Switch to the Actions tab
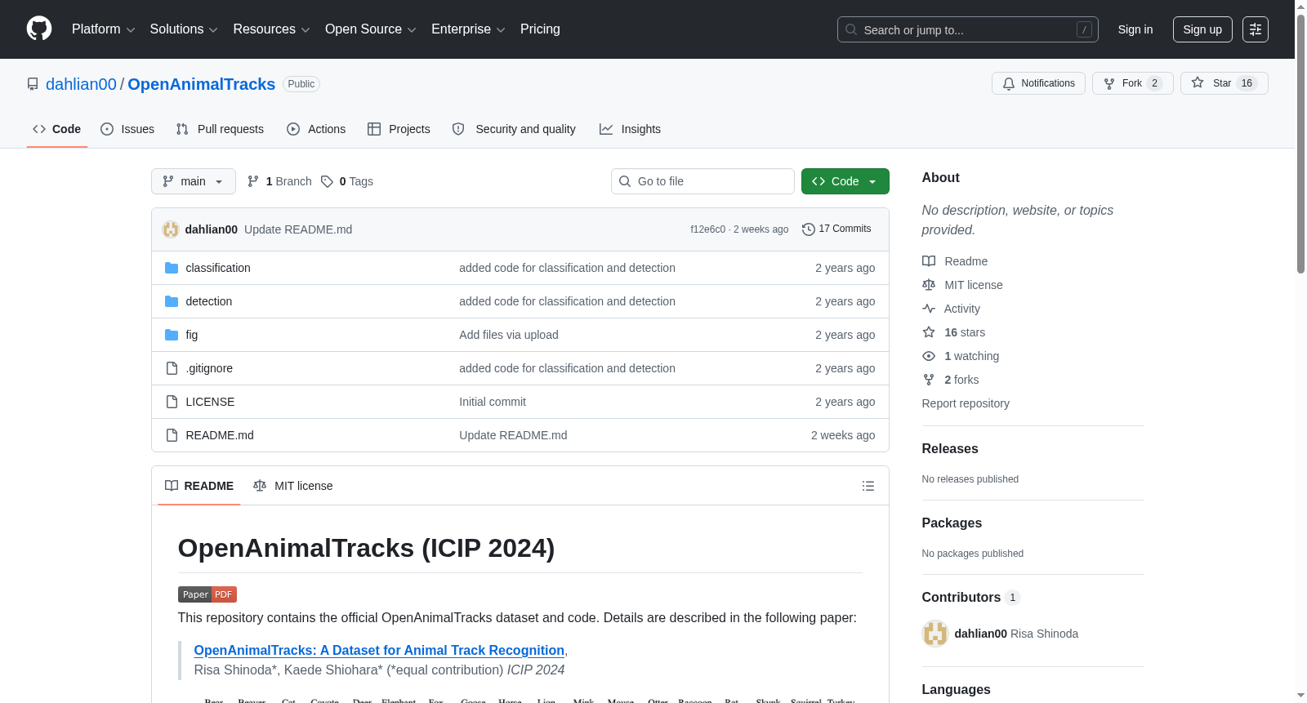This screenshot has width=1307, height=703. (x=316, y=129)
